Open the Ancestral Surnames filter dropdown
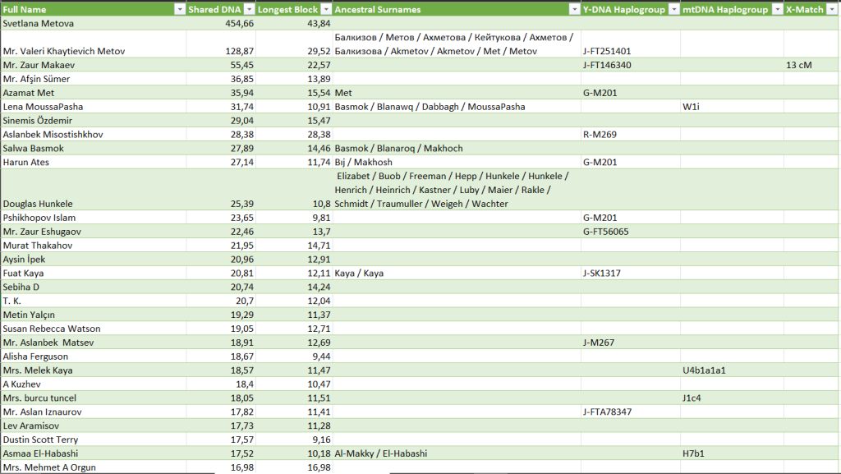841x474 pixels. (x=572, y=9)
